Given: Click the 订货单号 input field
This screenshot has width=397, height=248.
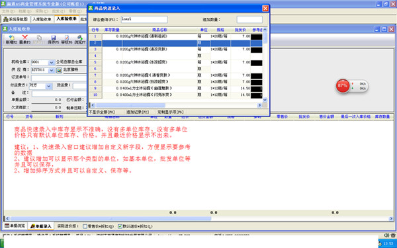Looking at the screenshot, I should click(59, 77).
